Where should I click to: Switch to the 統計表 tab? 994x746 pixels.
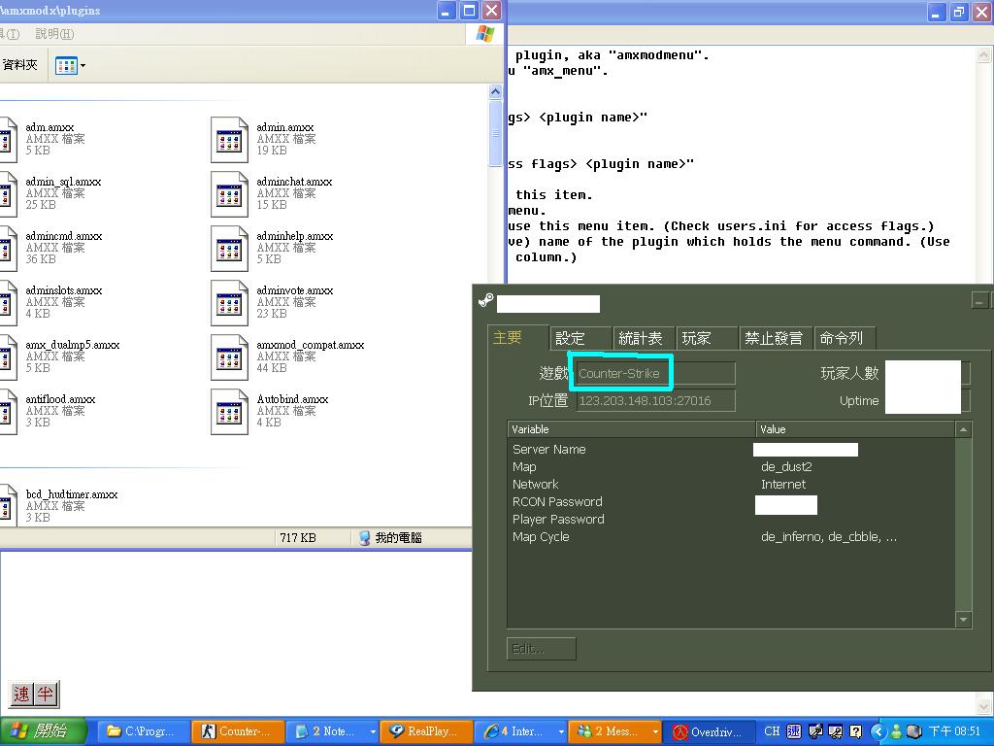click(644, 339)
